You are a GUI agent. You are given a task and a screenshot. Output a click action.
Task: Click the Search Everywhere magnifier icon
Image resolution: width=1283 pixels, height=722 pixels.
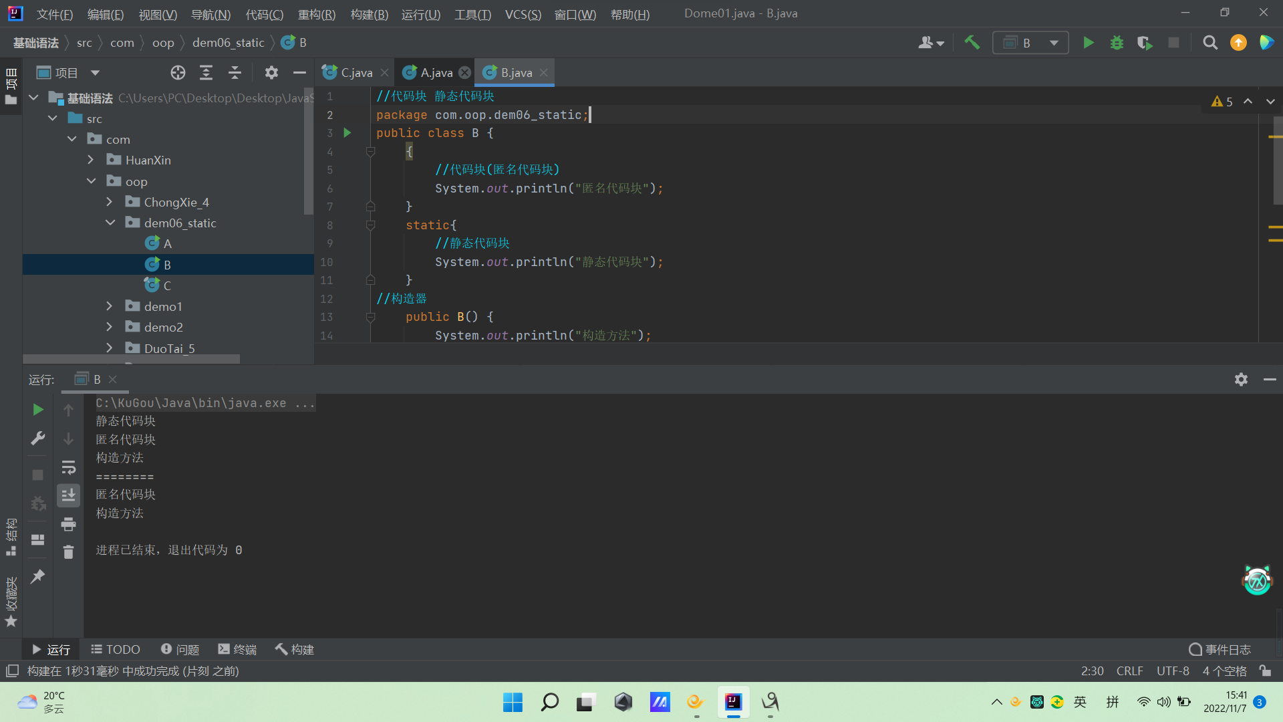click(x=1209, y=43)
